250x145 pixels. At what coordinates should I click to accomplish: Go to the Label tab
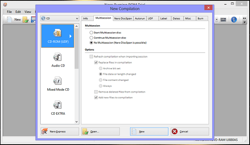pyautogui.click(x=165, y=18)
